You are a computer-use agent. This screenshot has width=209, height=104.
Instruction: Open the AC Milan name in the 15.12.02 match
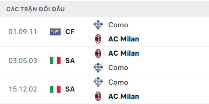(x=124, y=96)
